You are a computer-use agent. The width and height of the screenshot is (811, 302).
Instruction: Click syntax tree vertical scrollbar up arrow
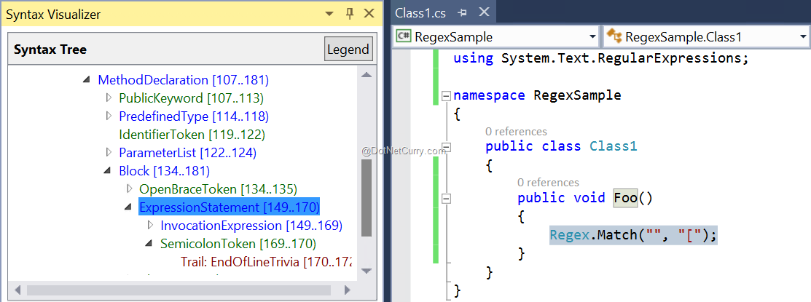pyautogui.click(x=367, y=76)
